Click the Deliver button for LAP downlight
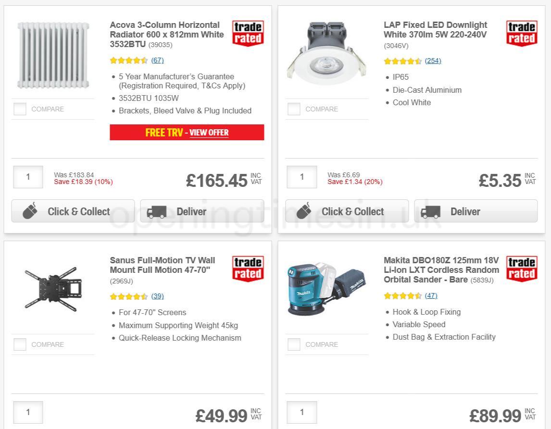Screen dimensions: 551x429 (476, 210)
